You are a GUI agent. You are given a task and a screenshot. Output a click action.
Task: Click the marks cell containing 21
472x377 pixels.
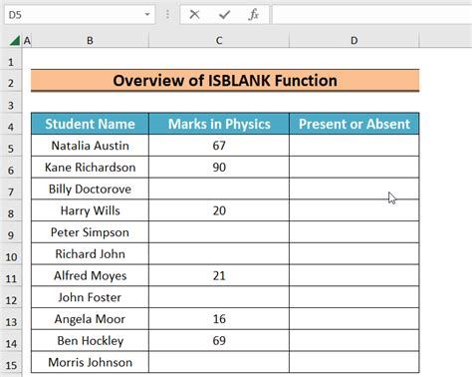tap(219, 275)
